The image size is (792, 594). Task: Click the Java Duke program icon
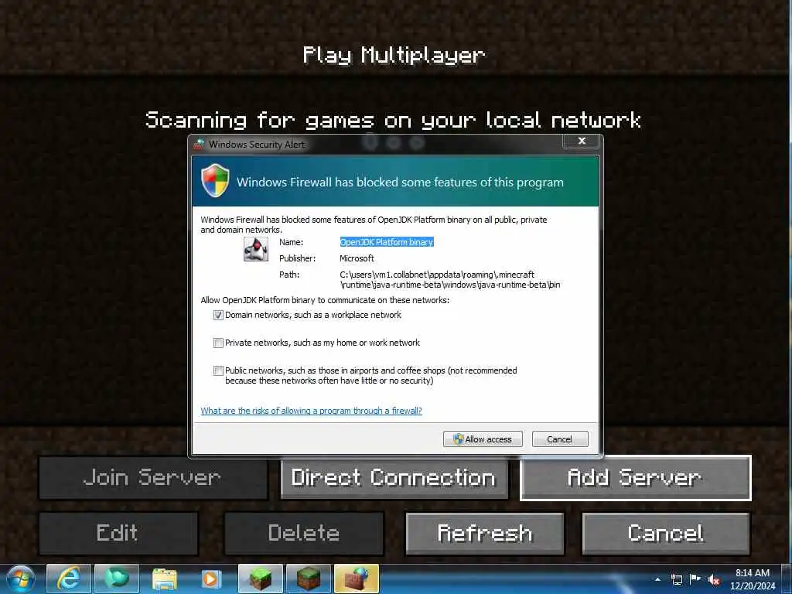(255, 250)
